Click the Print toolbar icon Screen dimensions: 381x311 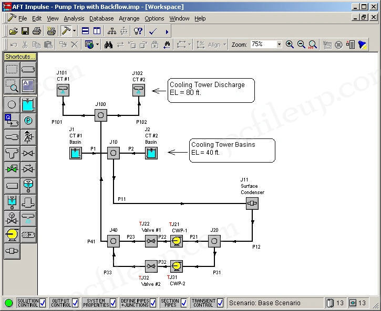[37, 31]
